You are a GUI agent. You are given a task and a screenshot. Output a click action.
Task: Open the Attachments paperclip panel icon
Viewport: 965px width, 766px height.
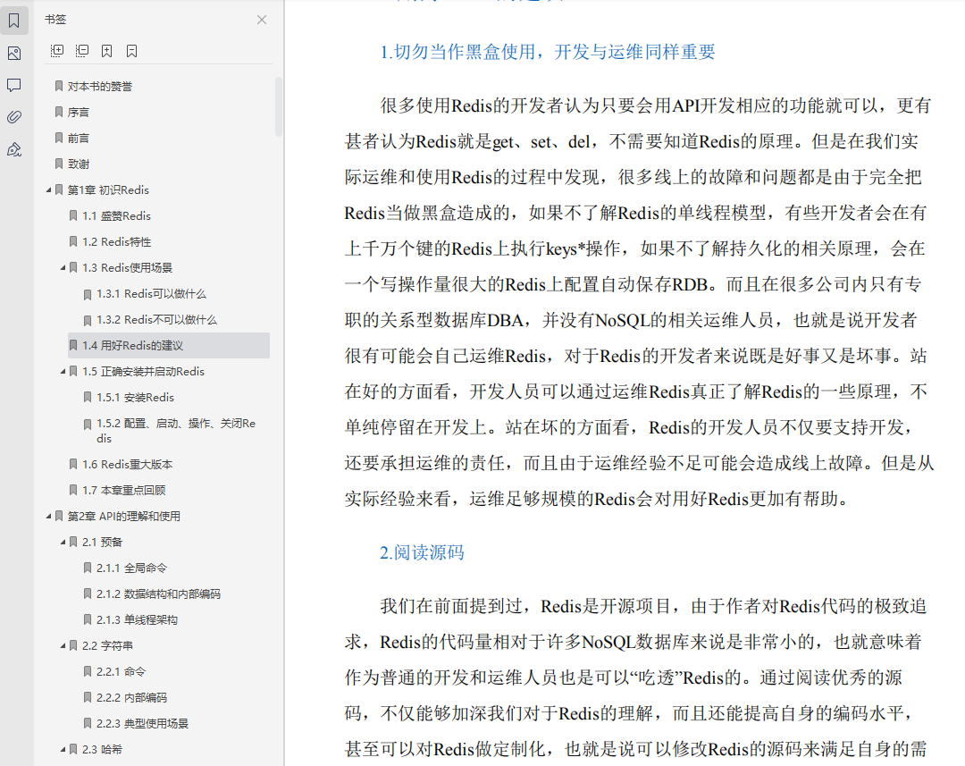tap(14, 117)
